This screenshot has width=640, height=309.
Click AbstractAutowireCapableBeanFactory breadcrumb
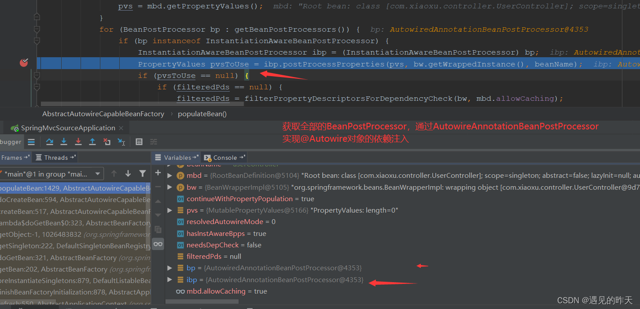pyautogui.click(x=103, y=114)
